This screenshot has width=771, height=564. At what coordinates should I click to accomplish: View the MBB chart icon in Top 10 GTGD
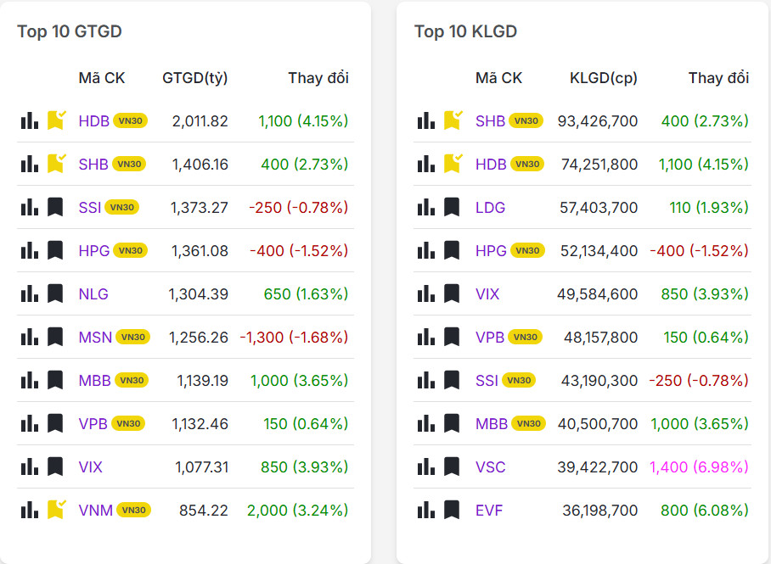pyautogui.click(x=30, y=380)
